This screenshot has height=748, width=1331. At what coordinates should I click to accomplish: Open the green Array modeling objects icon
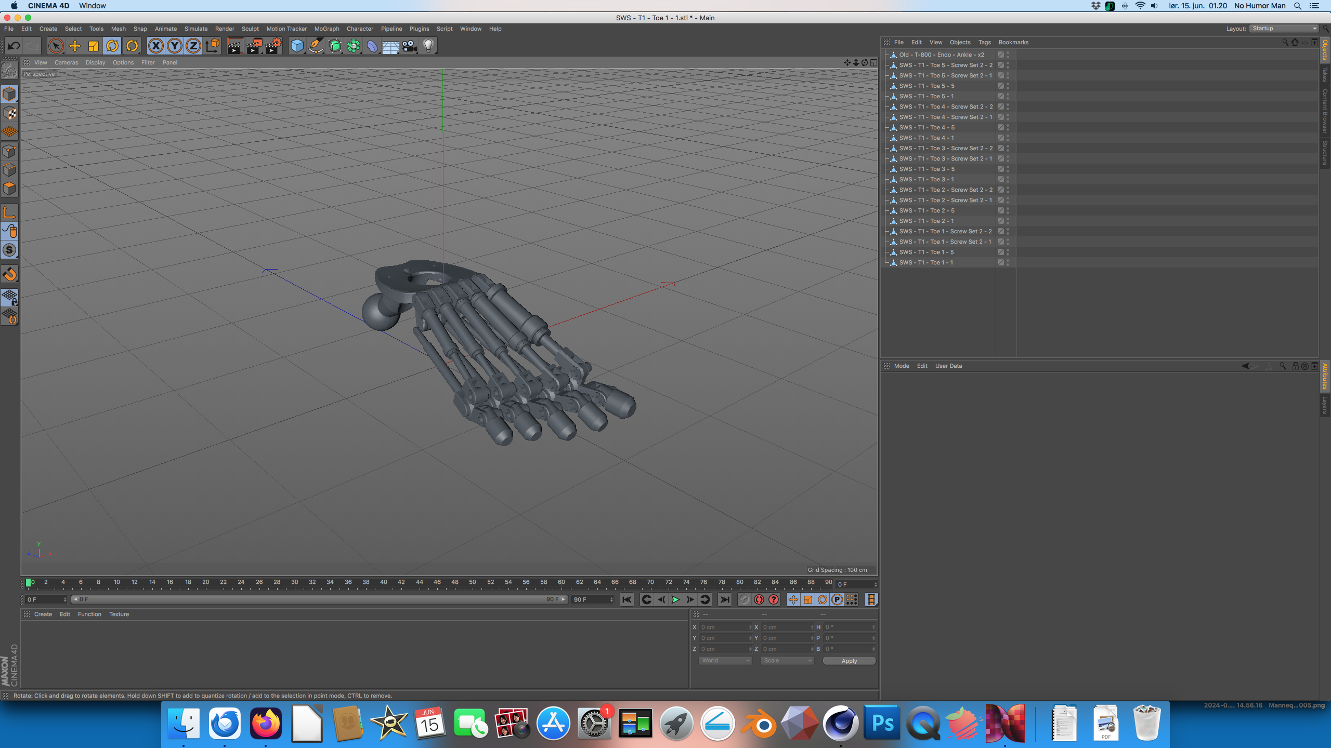354,46
